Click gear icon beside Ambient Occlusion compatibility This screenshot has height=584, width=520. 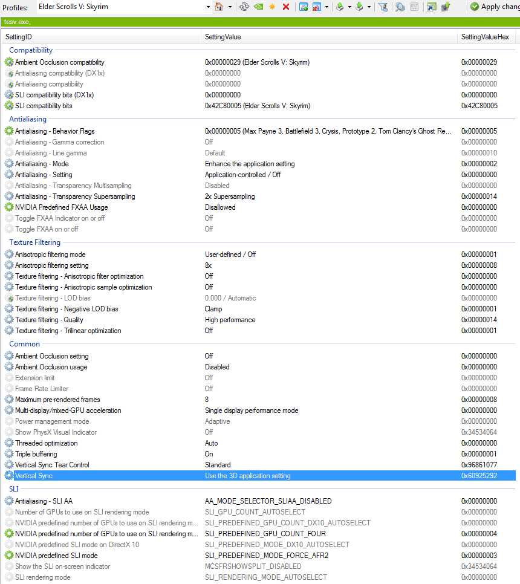[9, 62]
